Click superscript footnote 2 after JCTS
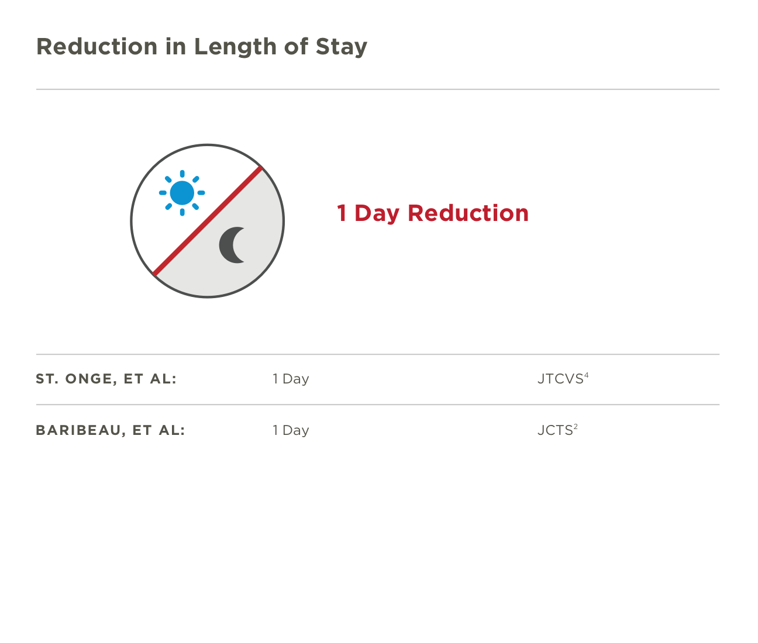This screenshot has width=758, height=643. 576,427
